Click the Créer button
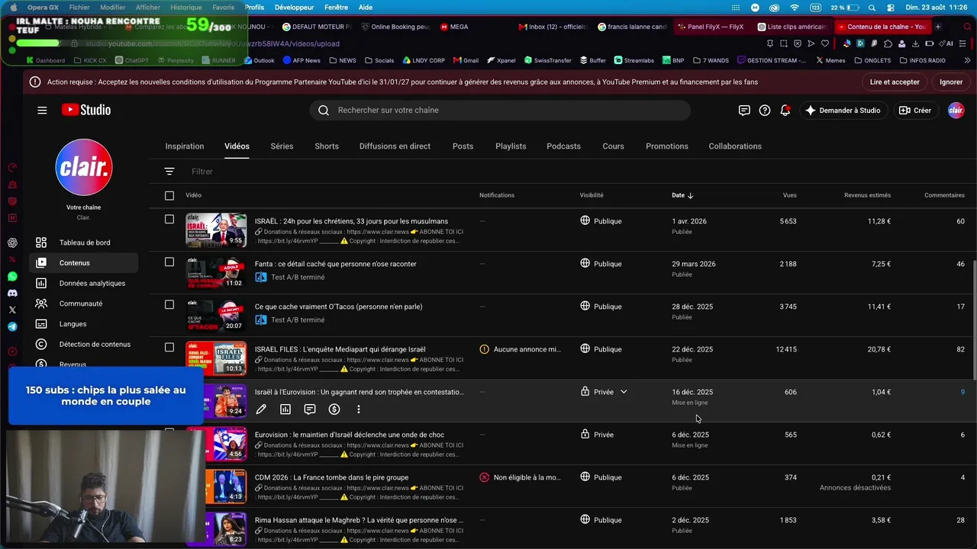This screenshot has width=977, height=549. [x=915, y=111]
